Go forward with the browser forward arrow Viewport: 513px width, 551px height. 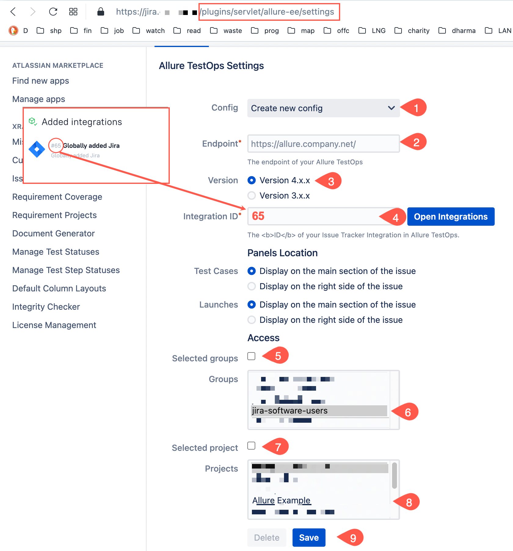tap(33, 12)
